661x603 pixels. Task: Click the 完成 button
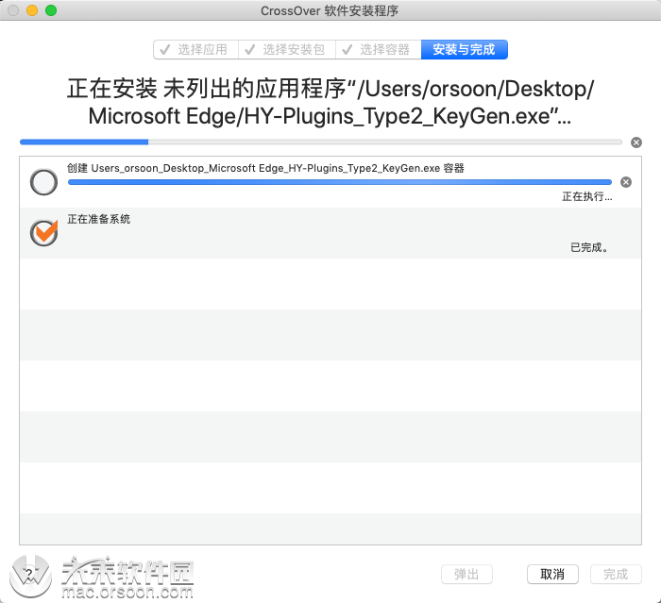click(616, 574)
